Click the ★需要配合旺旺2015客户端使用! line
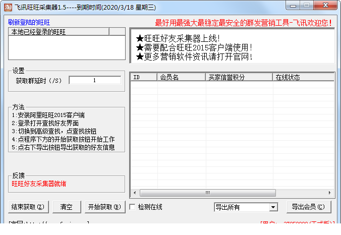The image size is (341, 235). pyautogui.click(x=194, y=47)
